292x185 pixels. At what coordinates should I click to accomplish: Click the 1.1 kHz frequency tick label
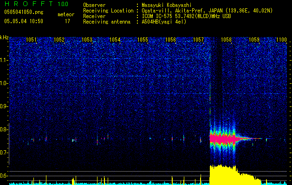(4, 60)
